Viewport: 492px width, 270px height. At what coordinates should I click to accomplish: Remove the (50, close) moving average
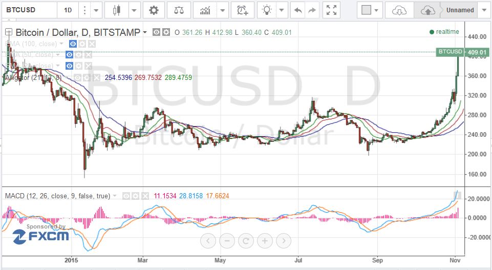(88, 55)
